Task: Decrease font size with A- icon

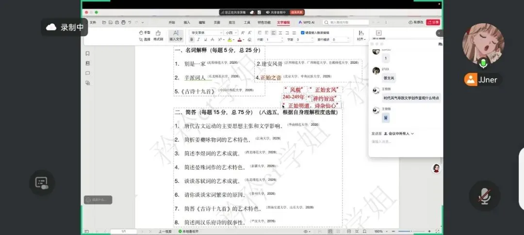Action: click(x=249, y=33)
